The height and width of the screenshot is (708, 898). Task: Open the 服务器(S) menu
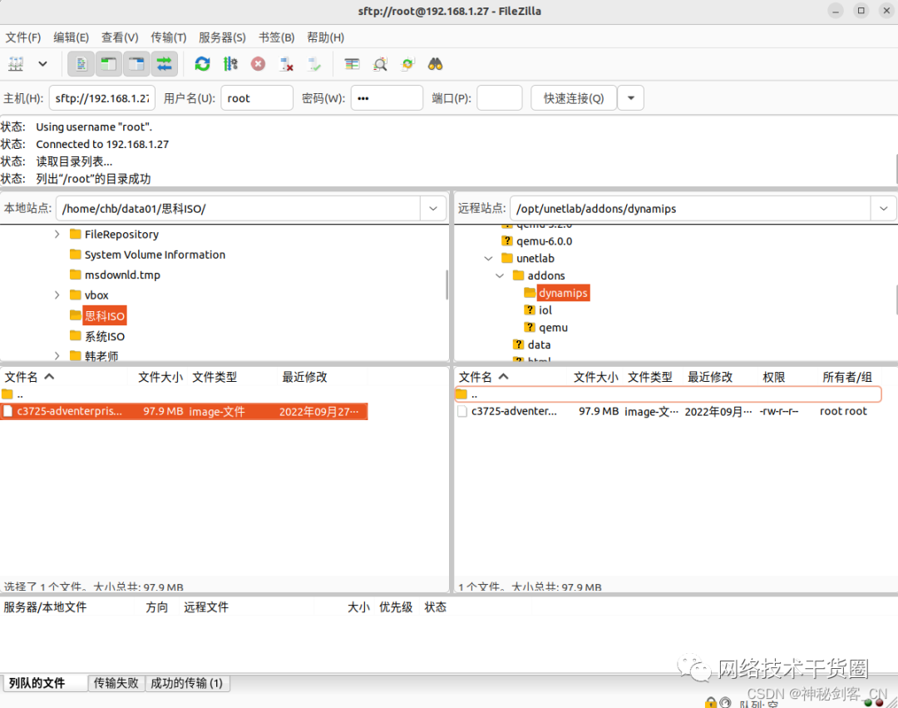pos(221,37)
